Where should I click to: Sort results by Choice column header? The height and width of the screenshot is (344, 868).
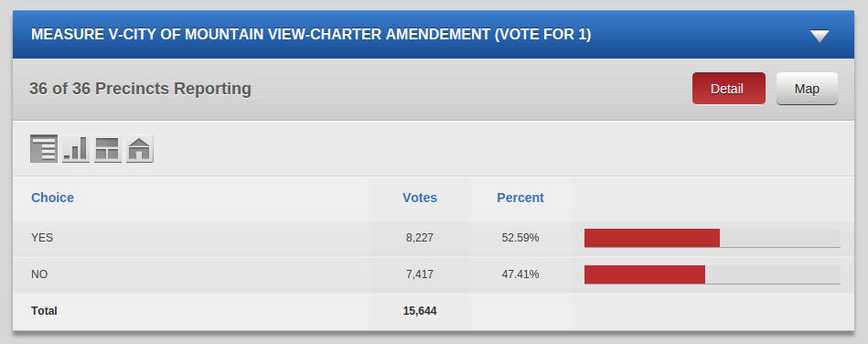click(x=52, y=198)
